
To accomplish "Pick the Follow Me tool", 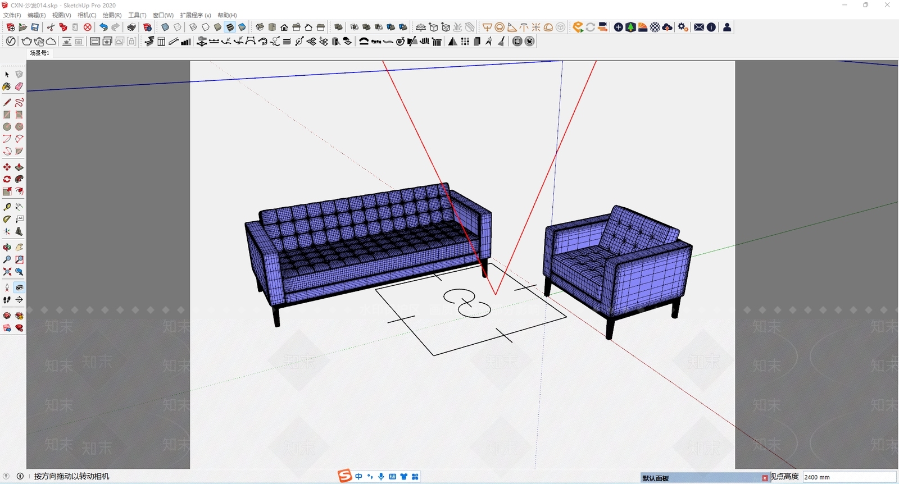I will pos(19,179).
